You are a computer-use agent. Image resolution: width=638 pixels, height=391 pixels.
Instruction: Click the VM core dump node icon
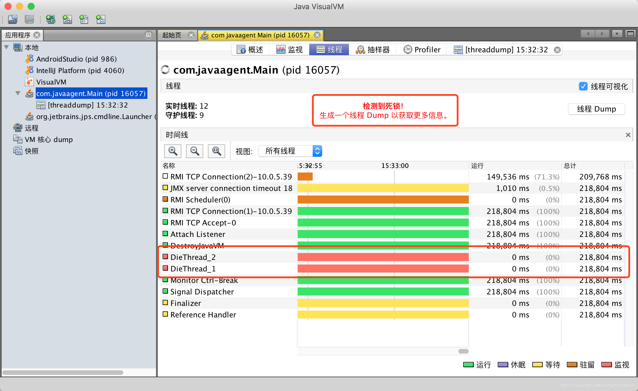click(x=18, y=139)
